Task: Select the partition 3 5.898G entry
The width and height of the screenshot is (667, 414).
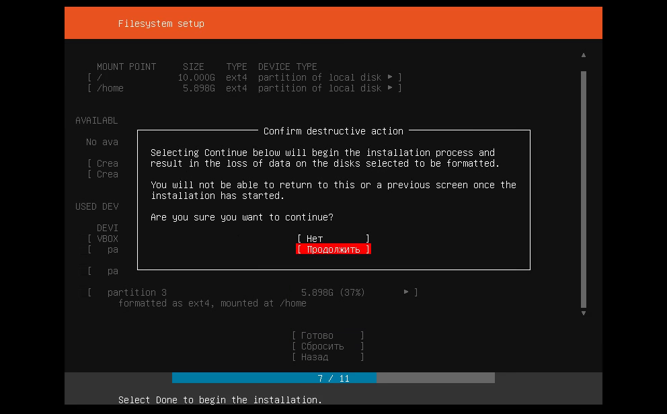Action: pos(235,292)
